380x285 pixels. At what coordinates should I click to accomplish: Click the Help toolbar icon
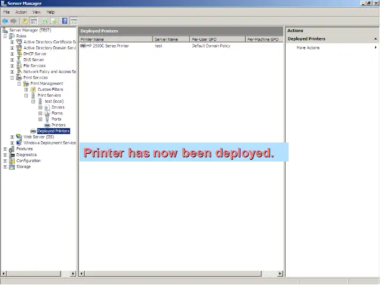[65, 21]
